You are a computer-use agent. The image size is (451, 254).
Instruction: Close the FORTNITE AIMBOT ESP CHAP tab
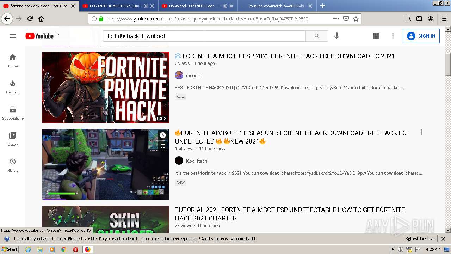(152, 6)
